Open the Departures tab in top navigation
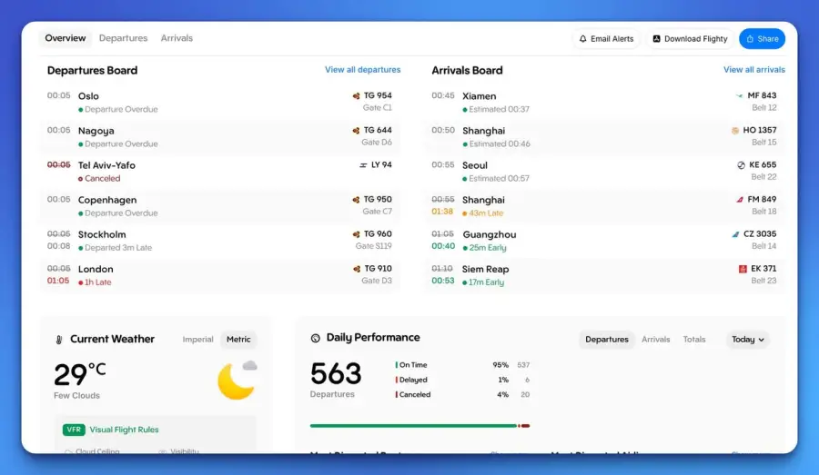The height and width of the screenshot is (475, 819). pyautogui.click(x=123, y=38)
